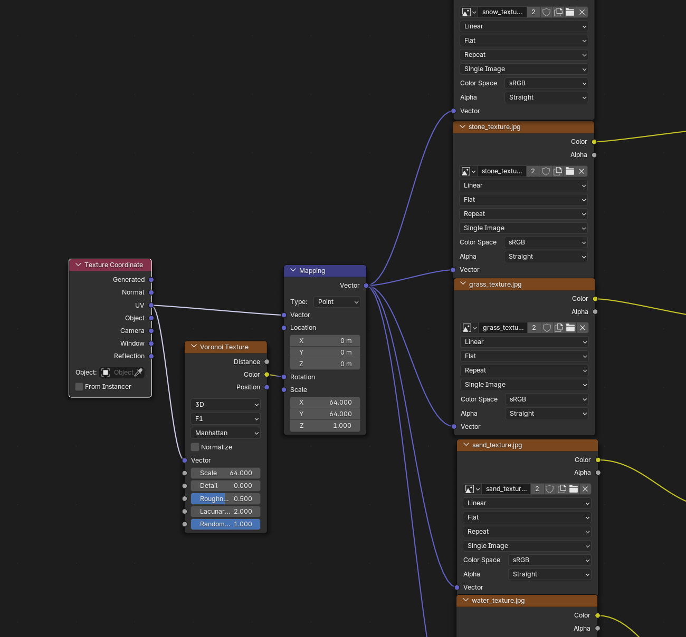
Task: Adjust the Roughness slider on Voronoi Texture
Action: tap(225, 498)
